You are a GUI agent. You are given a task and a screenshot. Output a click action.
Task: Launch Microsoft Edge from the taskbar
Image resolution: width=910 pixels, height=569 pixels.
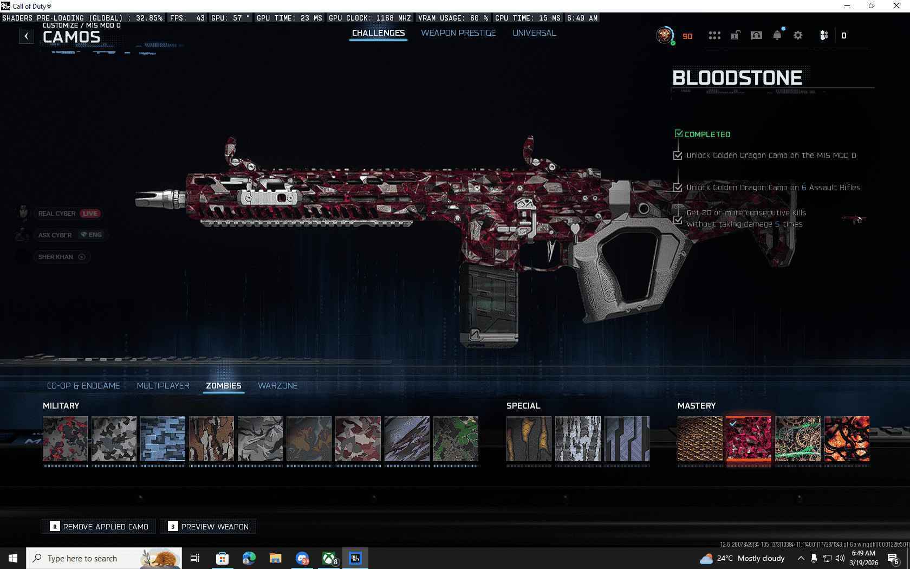(x=249, y=558)
